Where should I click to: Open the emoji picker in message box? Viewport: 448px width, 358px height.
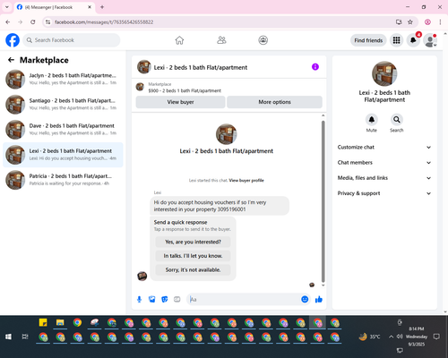coord(305,299)
